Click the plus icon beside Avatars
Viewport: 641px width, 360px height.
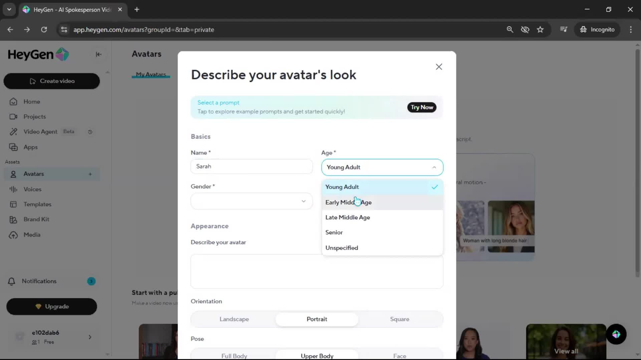tap(90, 174)
